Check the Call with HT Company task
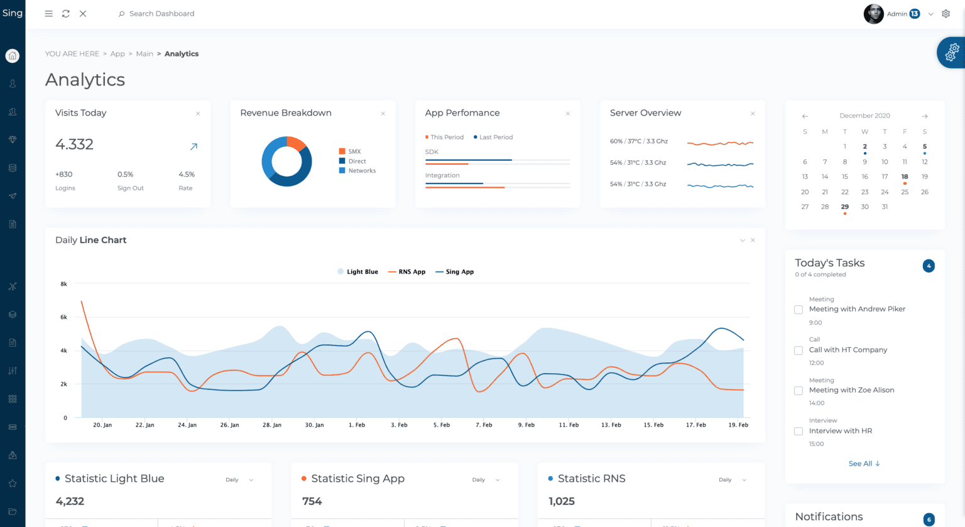This screenshot has height=527, width=965. coord(799,350)
